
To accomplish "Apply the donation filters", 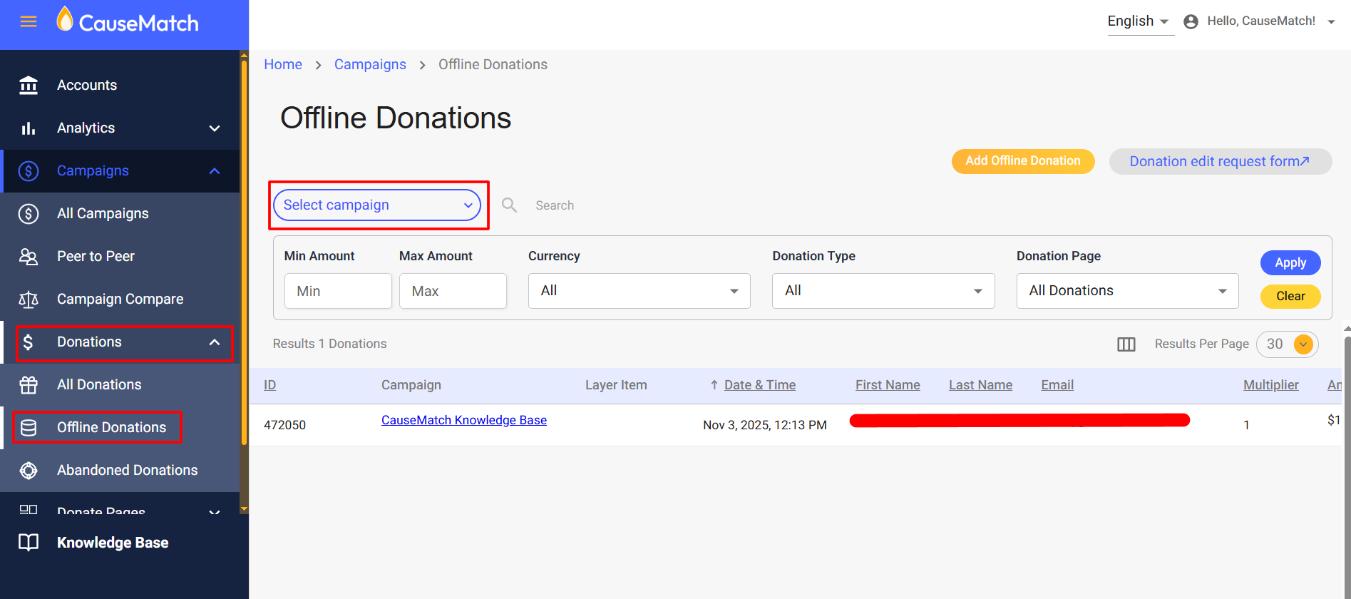I will tap(1290, 262).
